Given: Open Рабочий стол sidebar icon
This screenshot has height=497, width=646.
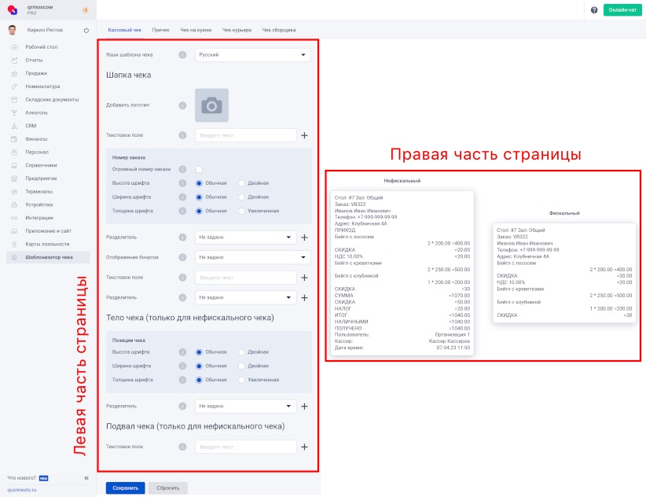Looking at the screenshot, I should click(x=14, y=47).
